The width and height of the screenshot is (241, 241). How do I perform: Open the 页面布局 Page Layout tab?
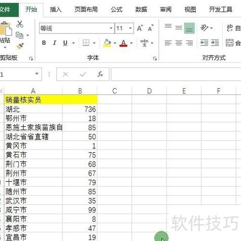point(86,10)
